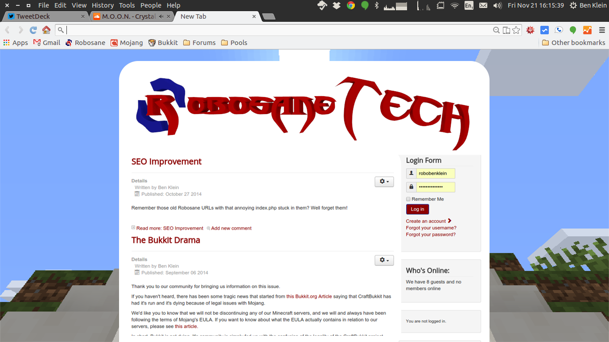Open Read more: SEO Improvement link
This screenshot has height=342, width=609.
pyautogui.click(x=170, y=228)
